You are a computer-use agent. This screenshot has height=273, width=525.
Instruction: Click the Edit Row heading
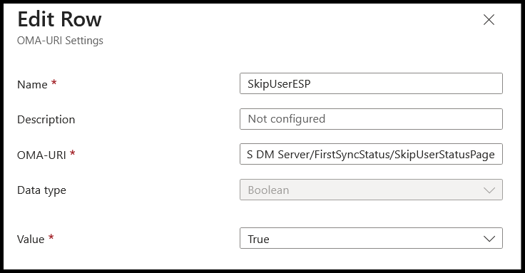pos(59,19)
